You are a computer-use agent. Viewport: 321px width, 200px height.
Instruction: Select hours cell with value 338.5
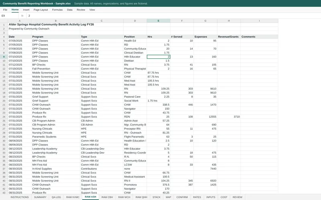[x=158, y=105]
